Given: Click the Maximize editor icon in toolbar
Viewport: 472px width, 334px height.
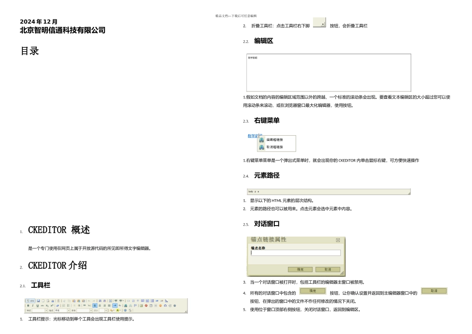Looking at the screenshot, I should 125,311.
